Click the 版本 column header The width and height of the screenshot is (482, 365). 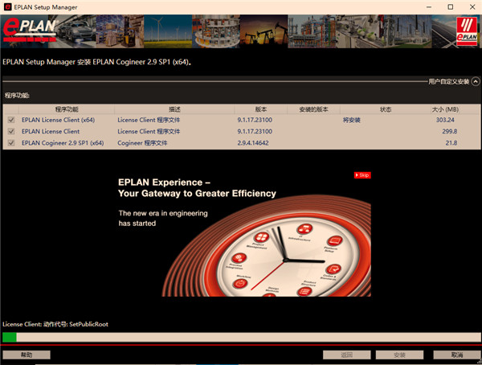point(260,109)
